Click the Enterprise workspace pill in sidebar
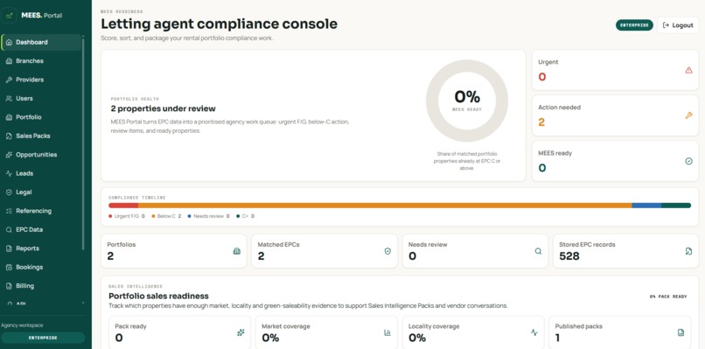705x349 pixels. (x=43, y=338)
